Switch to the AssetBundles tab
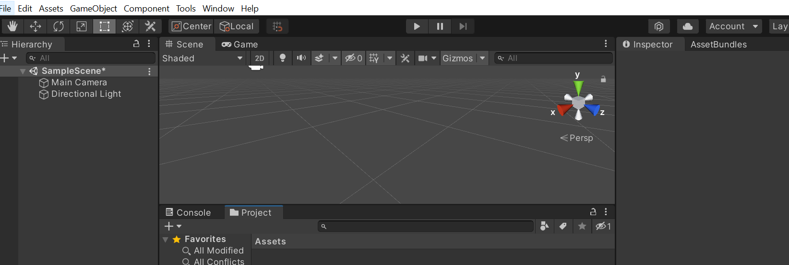789x265 pixels. (718, 44)
